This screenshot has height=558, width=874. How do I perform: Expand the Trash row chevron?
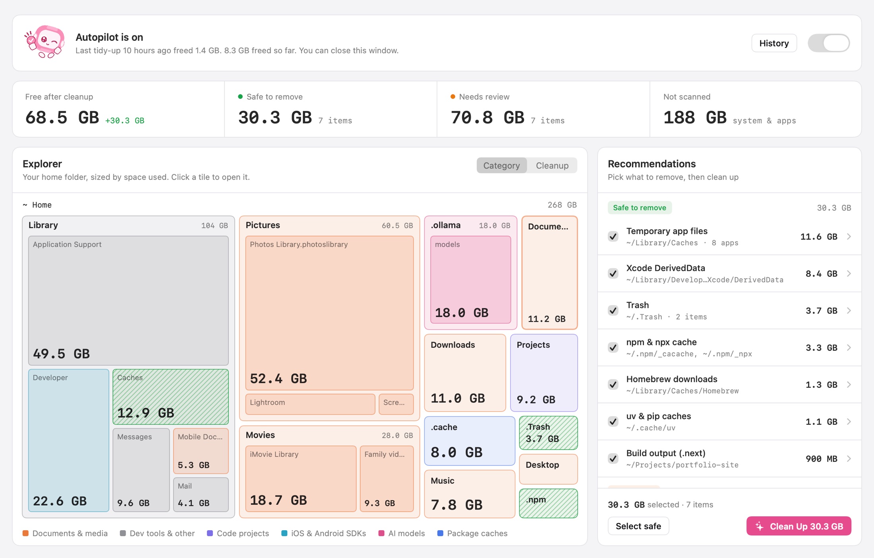[849, 310]
